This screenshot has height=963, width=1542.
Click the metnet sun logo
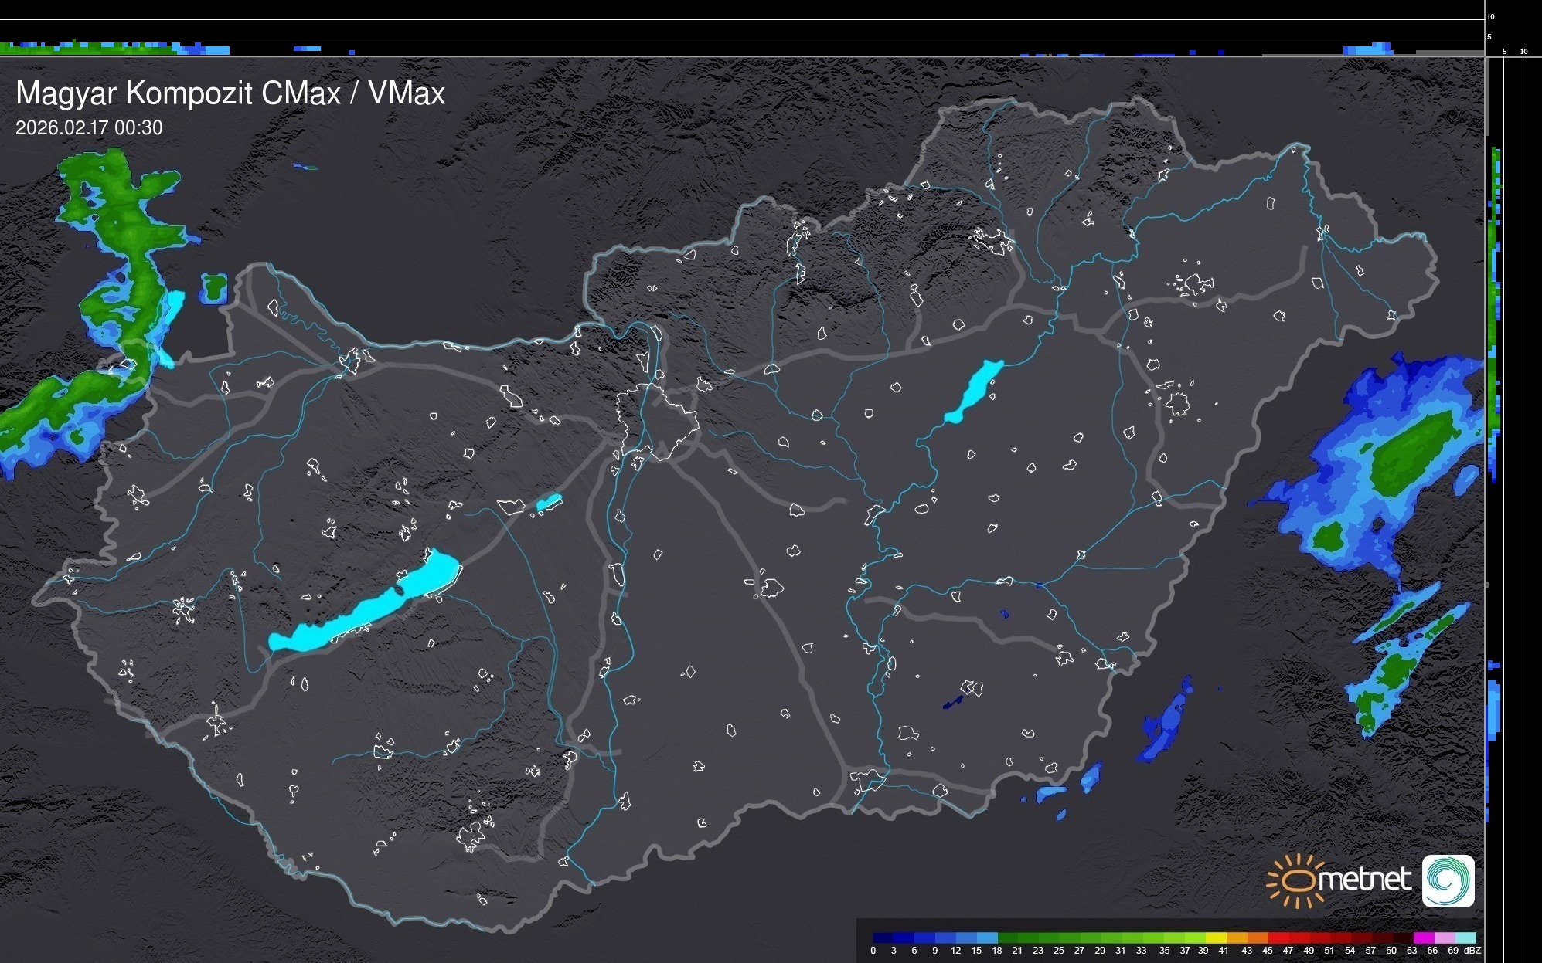[1298, 880]
